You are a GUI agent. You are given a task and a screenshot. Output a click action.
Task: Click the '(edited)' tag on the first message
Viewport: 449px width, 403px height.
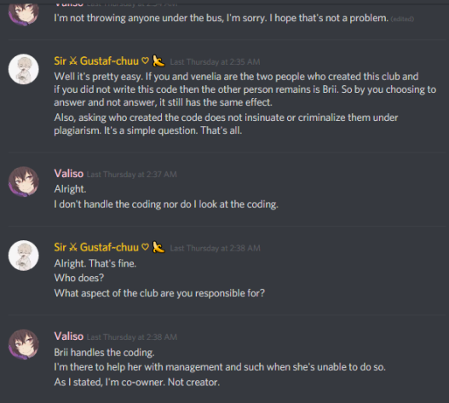[x=402, y=19]
